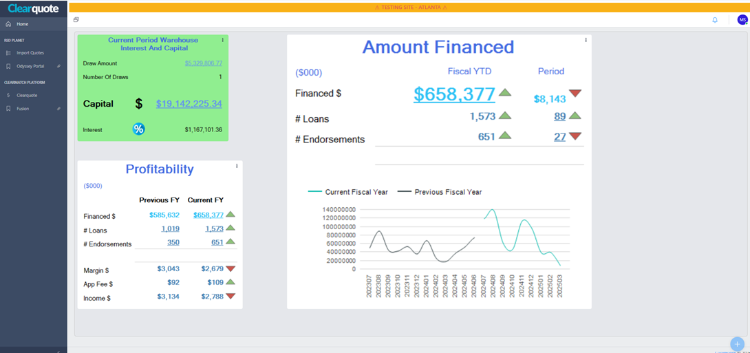Open the Warehouse Interest widget options menu

pyautogui.click(x=222, y=40)
